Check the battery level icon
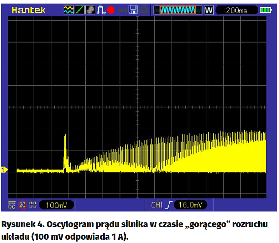Image resolution: width=279 pixels, height=243 pixels. 265,10
